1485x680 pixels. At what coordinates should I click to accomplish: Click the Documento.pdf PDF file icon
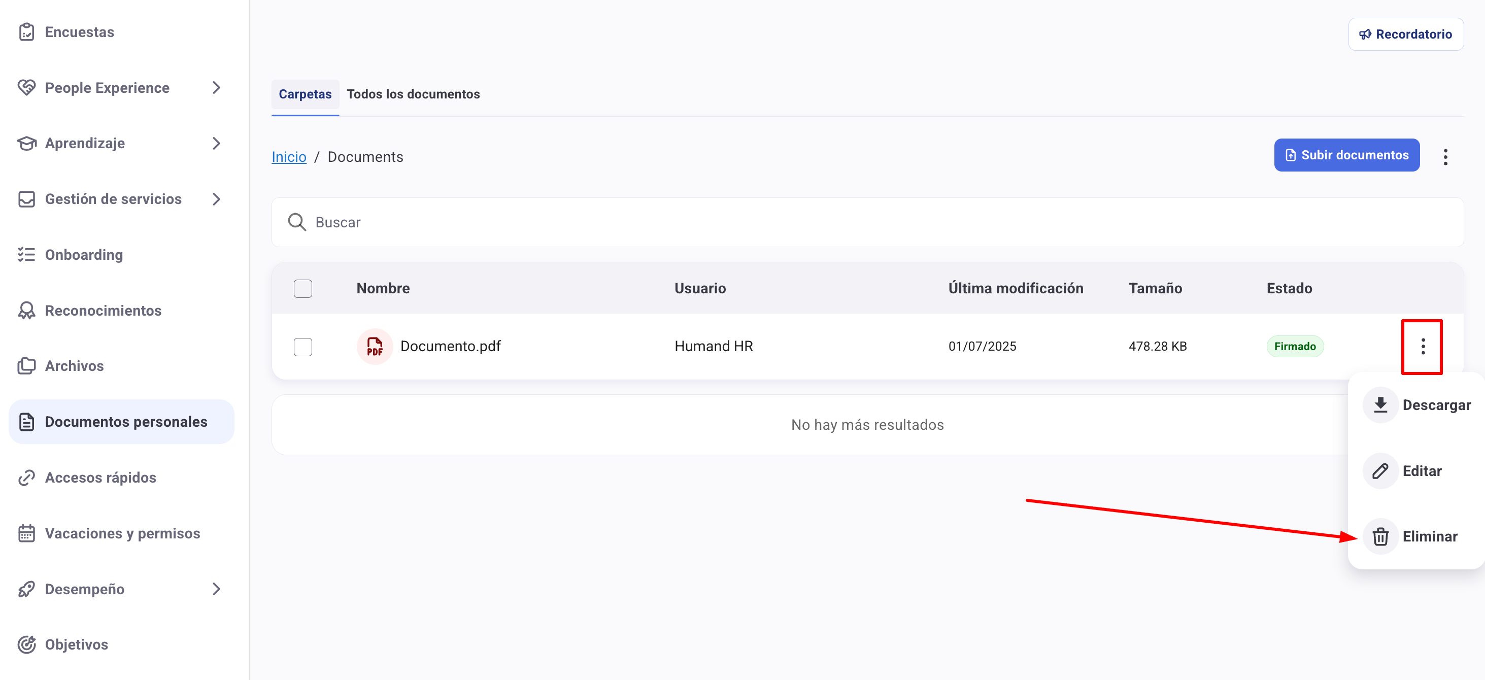tap(375, 346)
